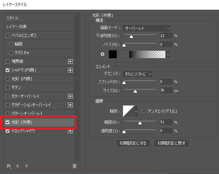The width and height of the screenshot is (219, 174).
Task: Click the 不透明度 value field showing 23
Action: [166, 36]
